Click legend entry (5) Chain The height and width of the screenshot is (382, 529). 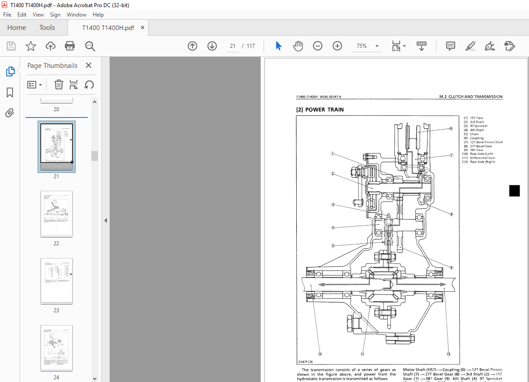pyautogui.click(x=471, y=134)
